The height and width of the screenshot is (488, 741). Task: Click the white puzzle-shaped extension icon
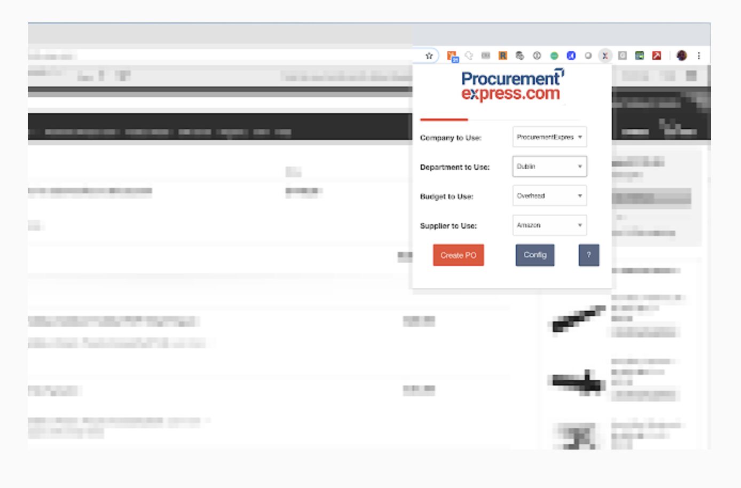coord(469,56)
